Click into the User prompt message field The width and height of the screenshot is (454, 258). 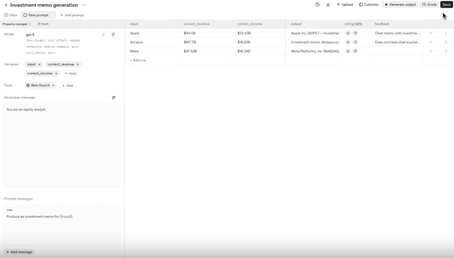[62, 225]
